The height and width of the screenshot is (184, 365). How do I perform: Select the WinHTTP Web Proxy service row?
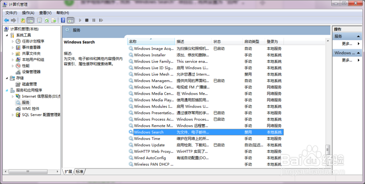pos(206,152)
